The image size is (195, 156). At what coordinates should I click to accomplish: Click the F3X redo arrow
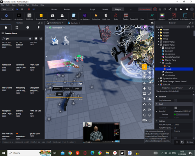click(150, 105)
